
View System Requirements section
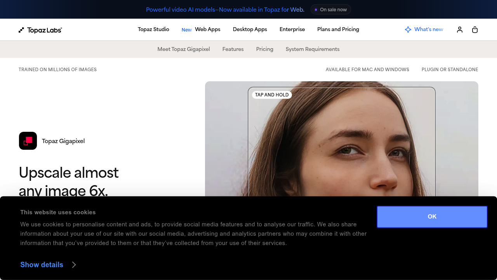(313, 49)
